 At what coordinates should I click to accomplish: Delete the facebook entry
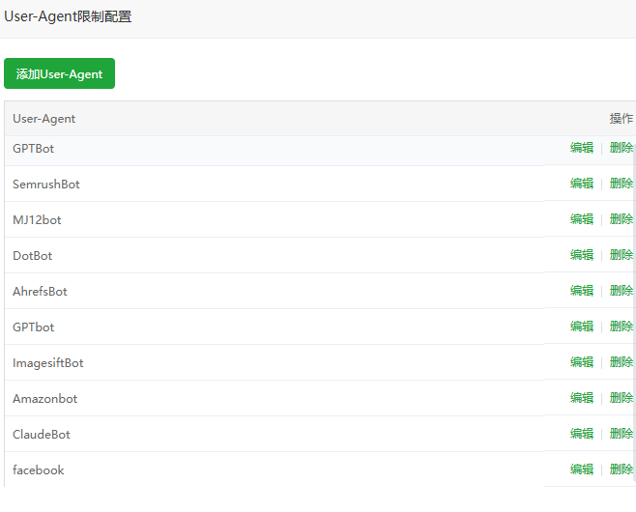(x=621, y=469)
